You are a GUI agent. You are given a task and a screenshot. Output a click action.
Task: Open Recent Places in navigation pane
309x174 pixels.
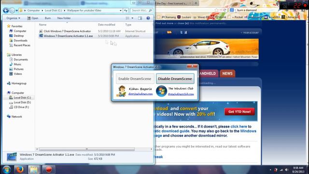tap(22, 45)
